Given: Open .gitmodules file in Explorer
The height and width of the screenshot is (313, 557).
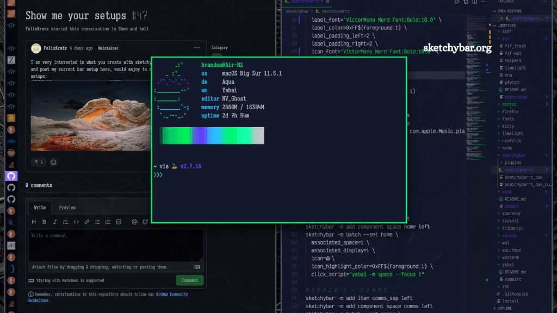Looking at the screenshot, I should point(515,294).
